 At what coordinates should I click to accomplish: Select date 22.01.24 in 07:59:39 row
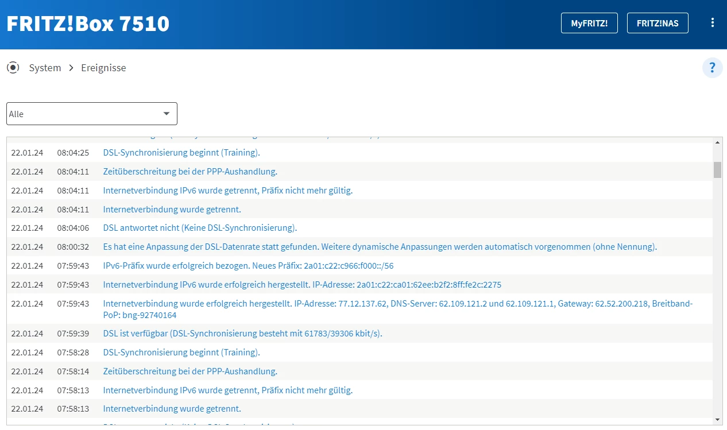click(x=27, y=334)
